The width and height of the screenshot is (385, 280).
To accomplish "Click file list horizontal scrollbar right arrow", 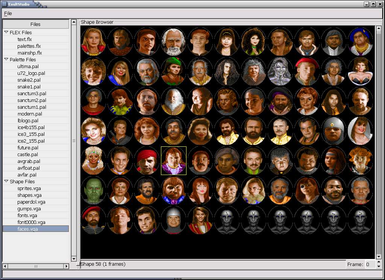I will click(67, 266).
